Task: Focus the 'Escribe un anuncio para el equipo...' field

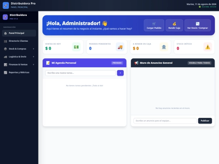Action: 165,121
